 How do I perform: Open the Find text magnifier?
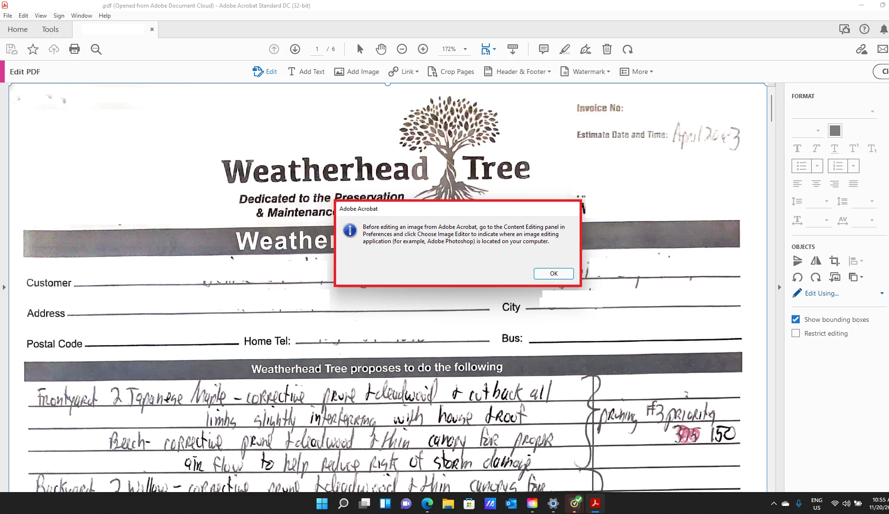(96, 49)
